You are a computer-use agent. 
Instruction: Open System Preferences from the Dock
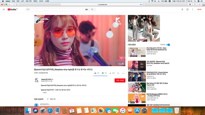point(144,111)
